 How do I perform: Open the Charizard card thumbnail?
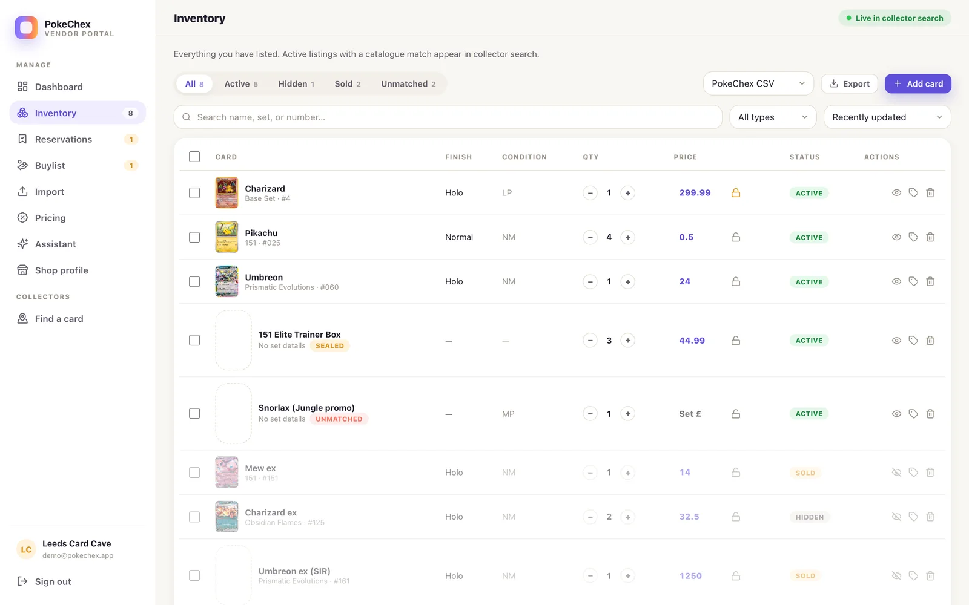(x=227, y=192)
